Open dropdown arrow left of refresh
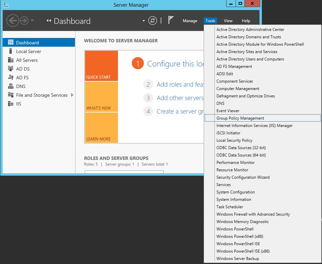This screenshot has width=322, height=264. pos(144,21)
